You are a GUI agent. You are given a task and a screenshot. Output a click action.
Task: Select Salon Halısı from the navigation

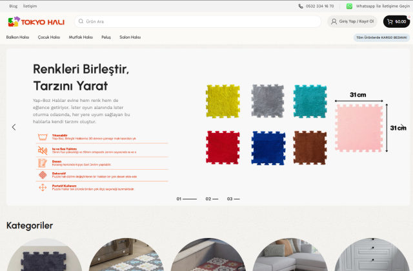click(x=130, y=37)
